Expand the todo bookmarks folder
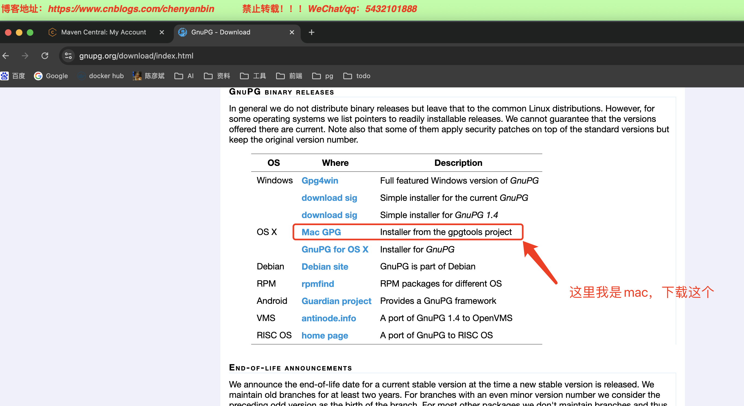 357,76
